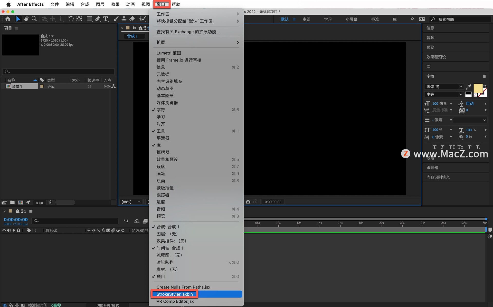Select the Brush tool

click(x=116, y=19)
